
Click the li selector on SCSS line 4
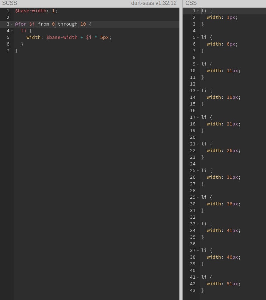23,30
